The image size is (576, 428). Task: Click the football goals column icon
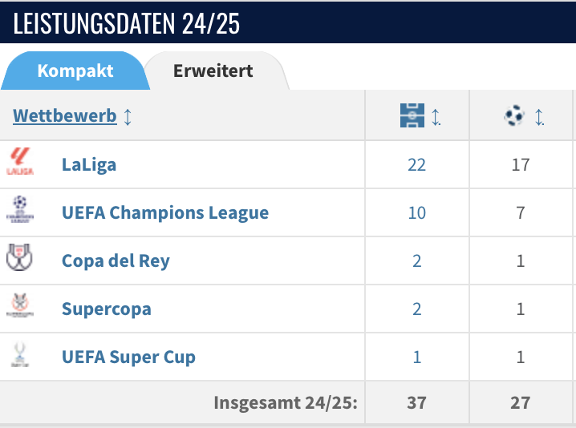(514, 116)
